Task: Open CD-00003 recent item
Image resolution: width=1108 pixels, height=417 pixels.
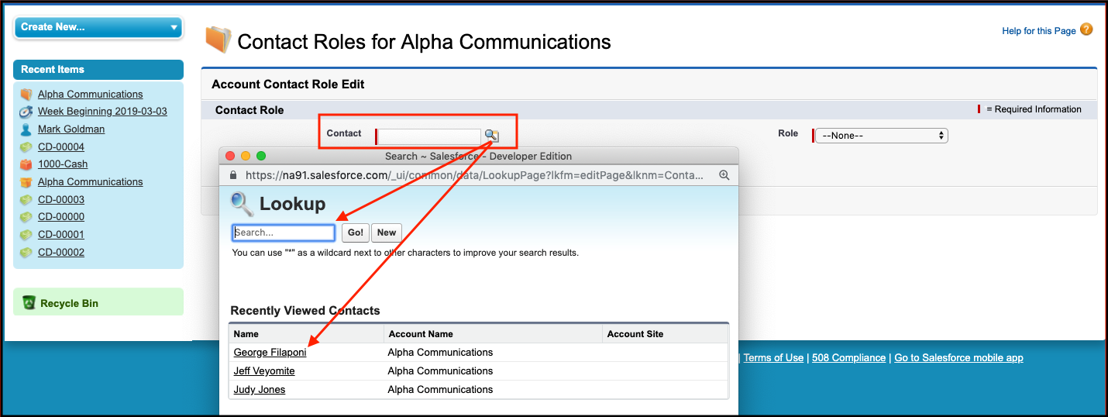Action: coord(61,199)
